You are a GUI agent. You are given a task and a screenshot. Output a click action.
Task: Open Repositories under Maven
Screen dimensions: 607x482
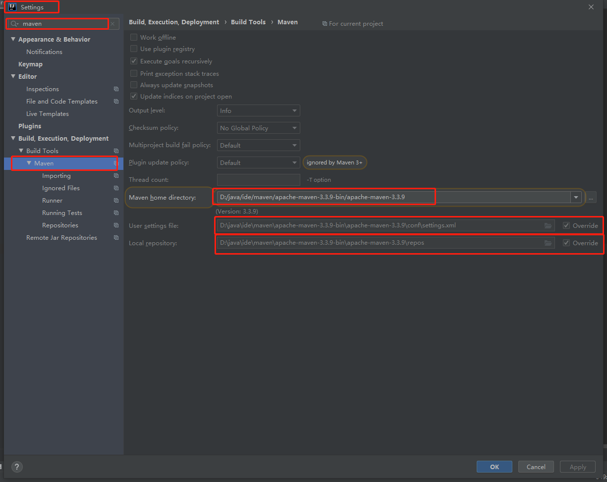coord(60,225)
